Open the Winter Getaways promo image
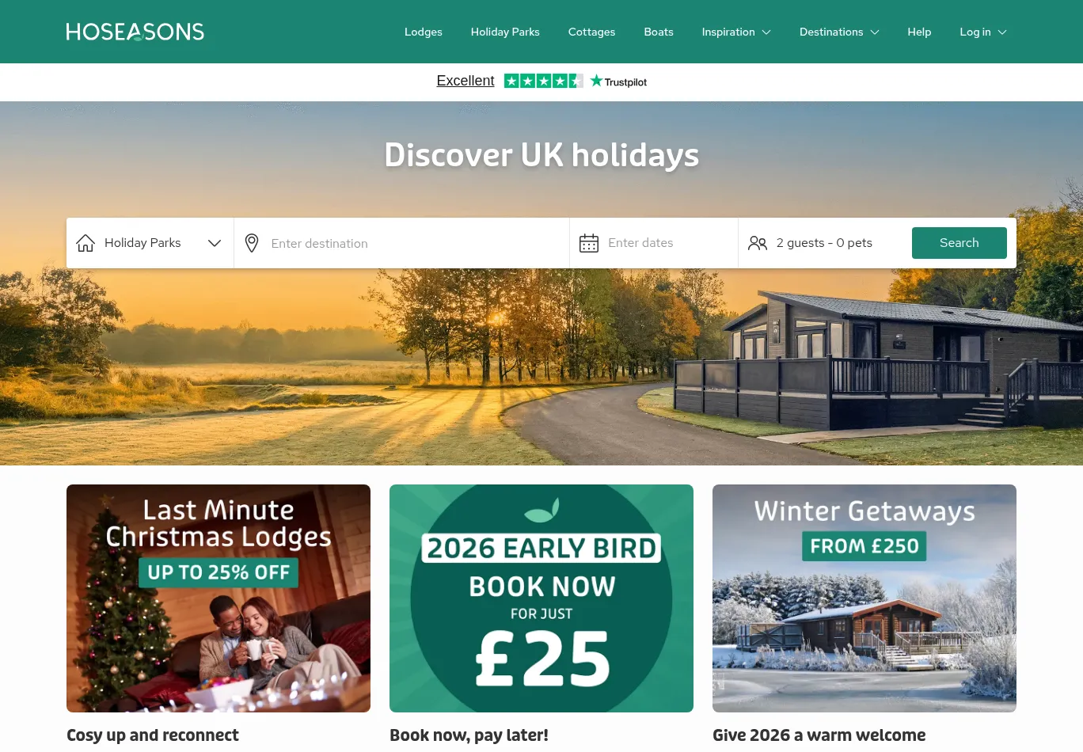The image size is (1083, 752). 864,598
